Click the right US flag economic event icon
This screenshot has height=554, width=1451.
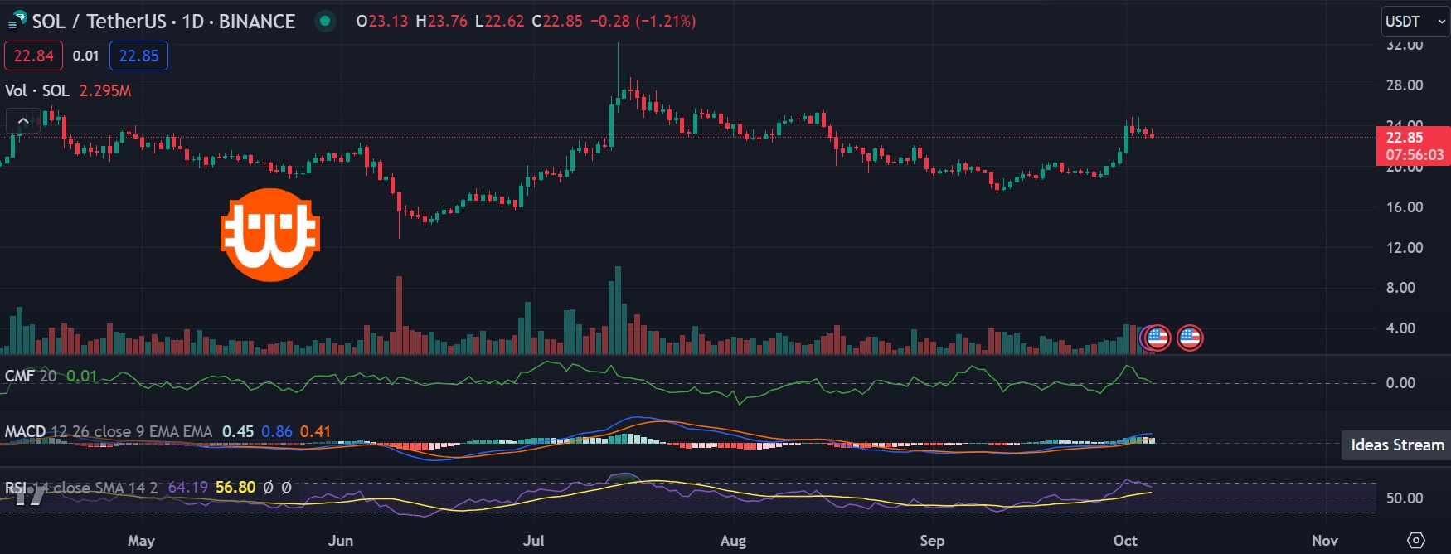1190,338
